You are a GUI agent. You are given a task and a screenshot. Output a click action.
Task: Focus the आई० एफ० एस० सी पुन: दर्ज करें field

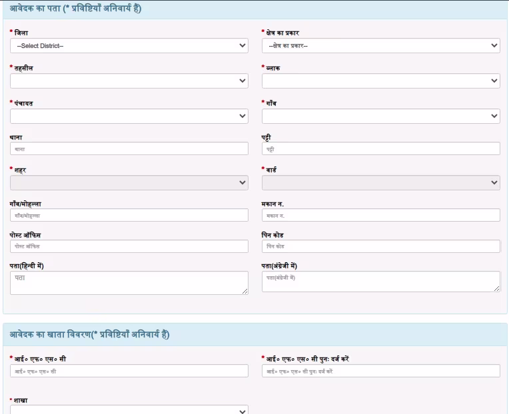[x=380, y=371]
